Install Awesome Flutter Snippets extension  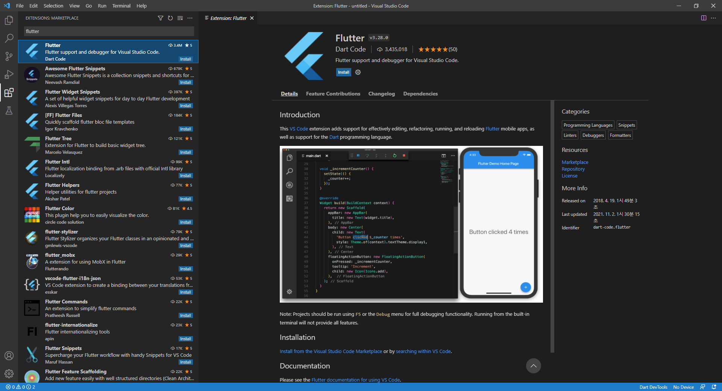point(186,82)
